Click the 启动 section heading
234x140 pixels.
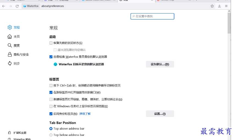53,37
